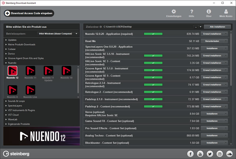Image resolution: width=236 pixels, height=159 pixels.
Task: Open Steinberg's Instagram icon
Action: [x=219, y=154]
